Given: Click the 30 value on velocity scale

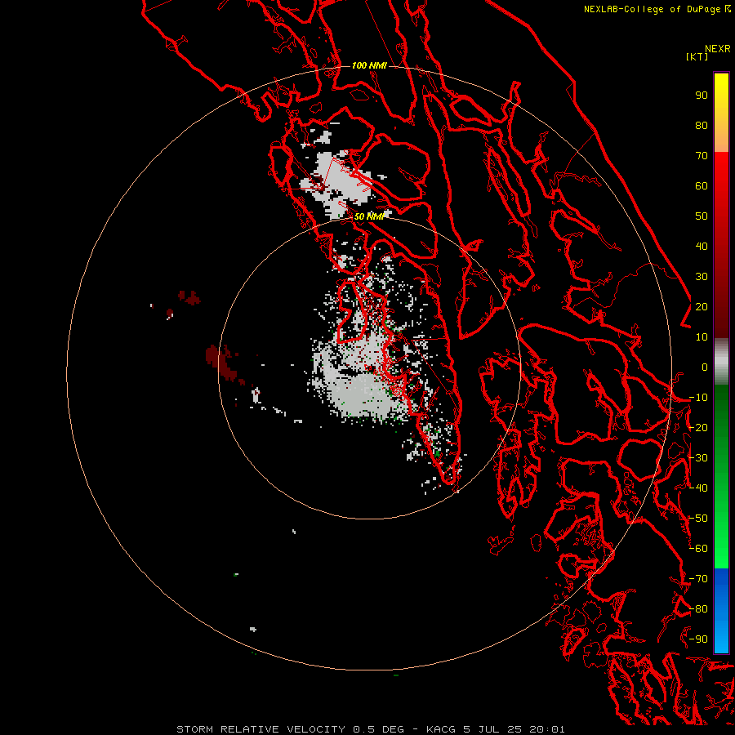Looking at the screenshot, I should [x=702, y=277].
